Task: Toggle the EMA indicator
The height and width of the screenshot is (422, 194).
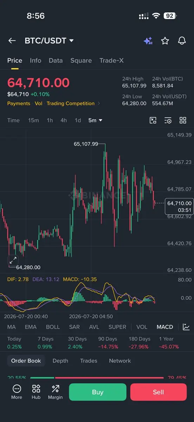Action: coord(31,327)
